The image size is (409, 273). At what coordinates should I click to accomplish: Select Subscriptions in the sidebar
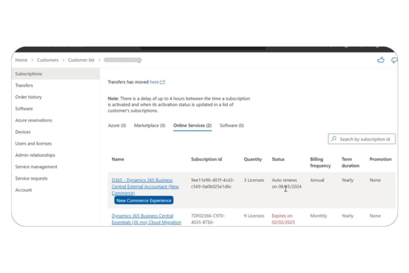pyautogui.click(x=56, y=74)
